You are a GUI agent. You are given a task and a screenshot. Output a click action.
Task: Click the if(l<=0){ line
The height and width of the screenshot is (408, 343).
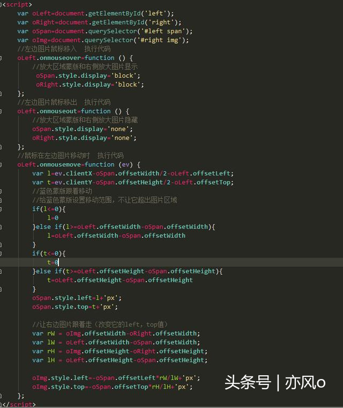[x=49, y=209]
